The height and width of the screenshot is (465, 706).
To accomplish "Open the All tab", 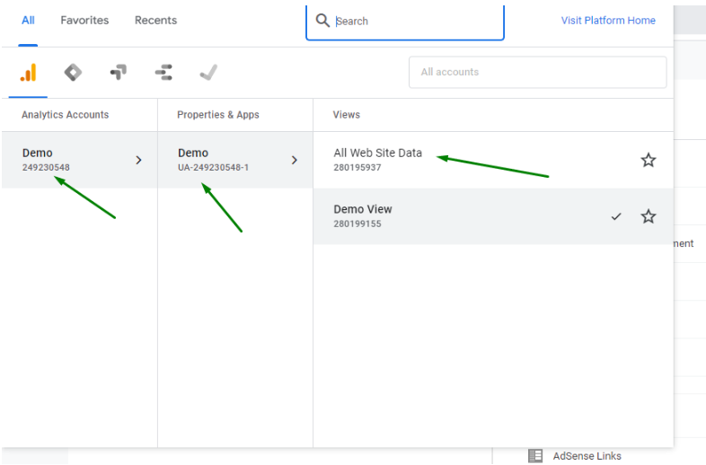I will coord(28,21).
